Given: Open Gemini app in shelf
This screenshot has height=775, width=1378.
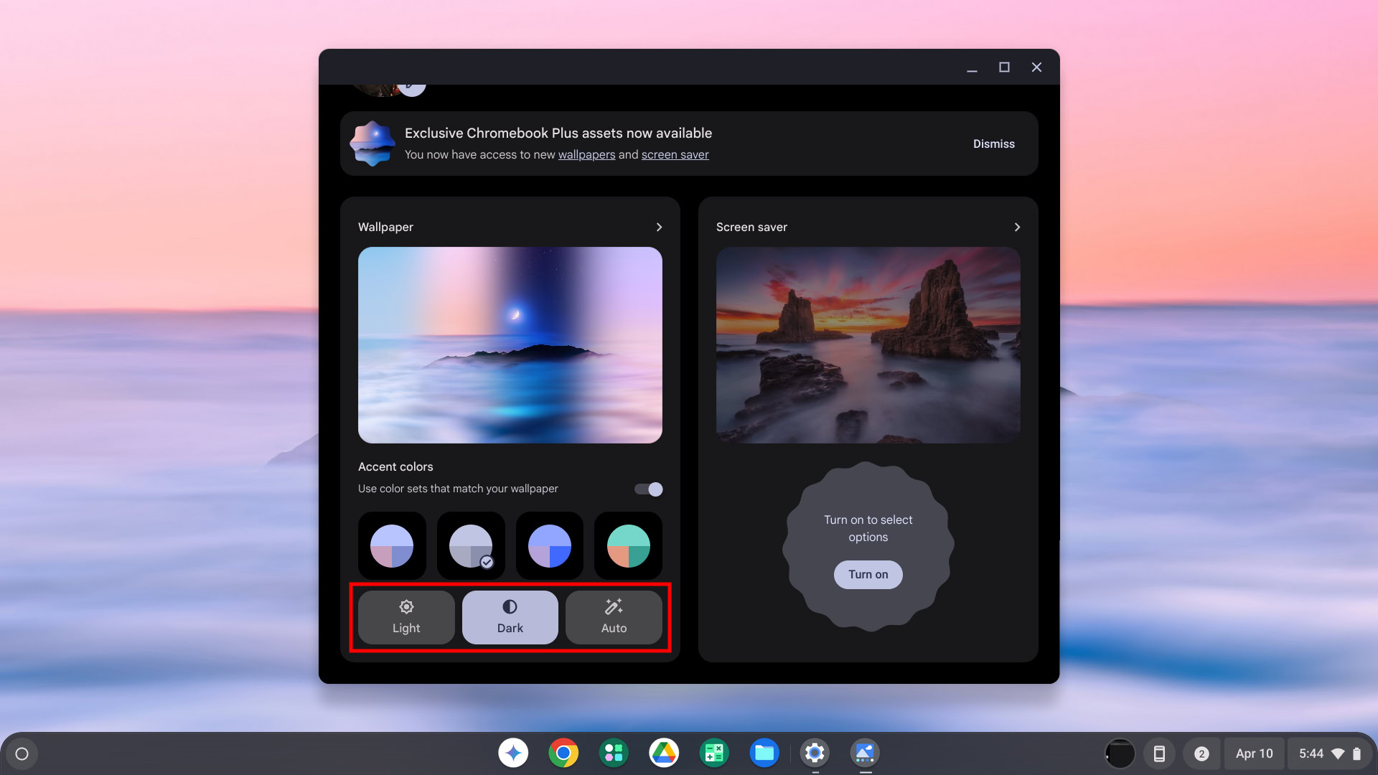Looking at the screenshot, I should click(513, 753).
